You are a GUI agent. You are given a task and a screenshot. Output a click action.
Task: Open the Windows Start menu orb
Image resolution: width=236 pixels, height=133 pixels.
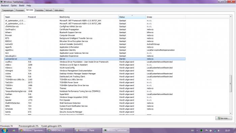click(4, 130)
